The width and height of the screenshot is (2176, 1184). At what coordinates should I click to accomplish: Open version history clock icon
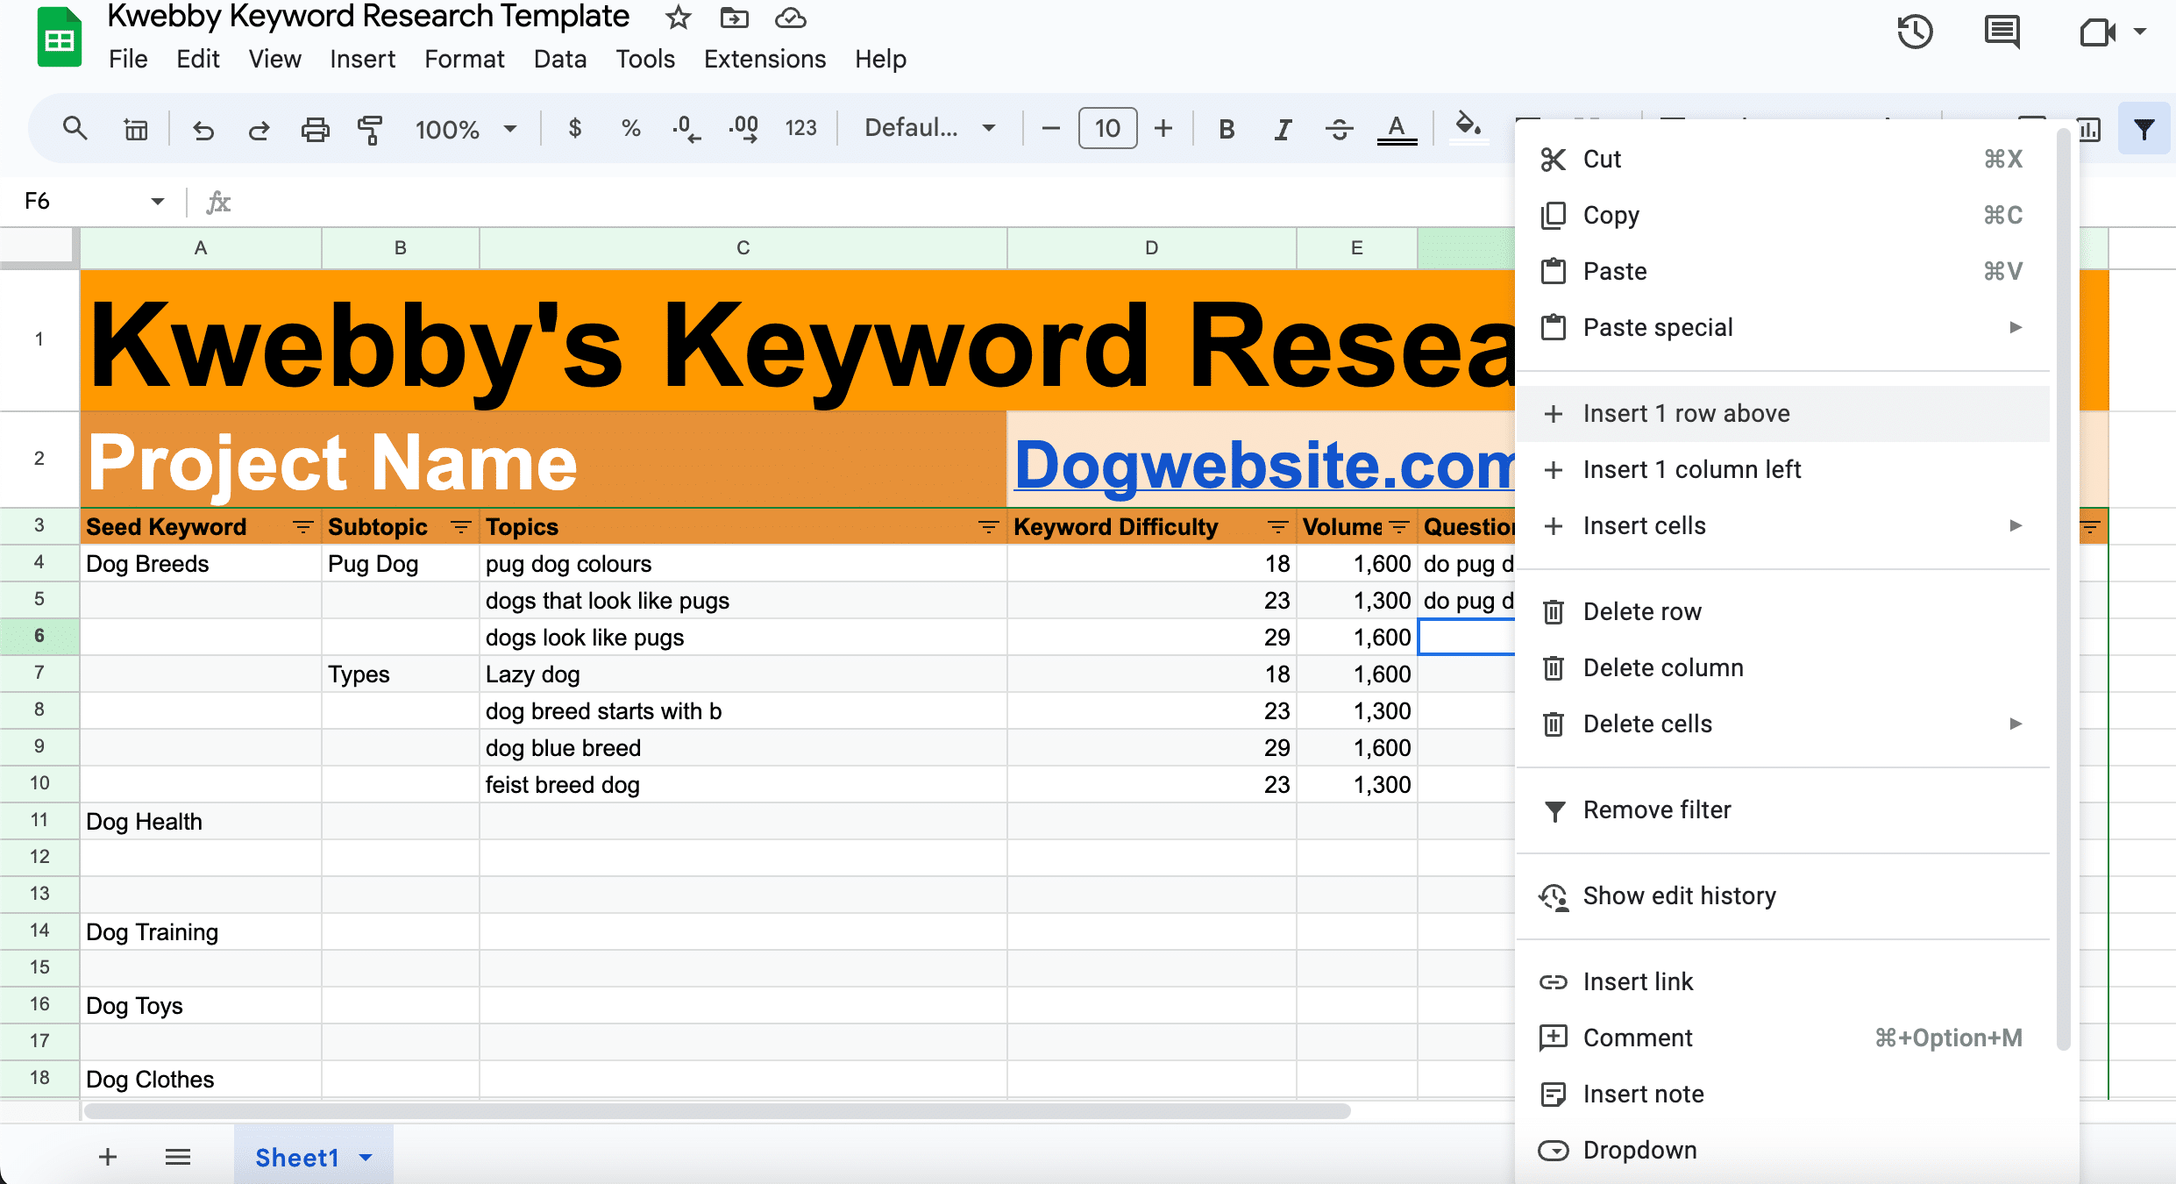(x=1915, y=32)
